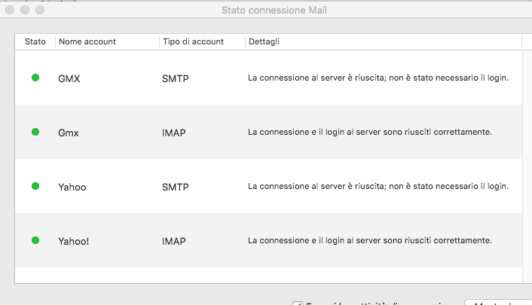The height and width of the screenshot is (305, 532).
Task: Select the Yahoo SMTP account name
Action: [x=72, y=187]
